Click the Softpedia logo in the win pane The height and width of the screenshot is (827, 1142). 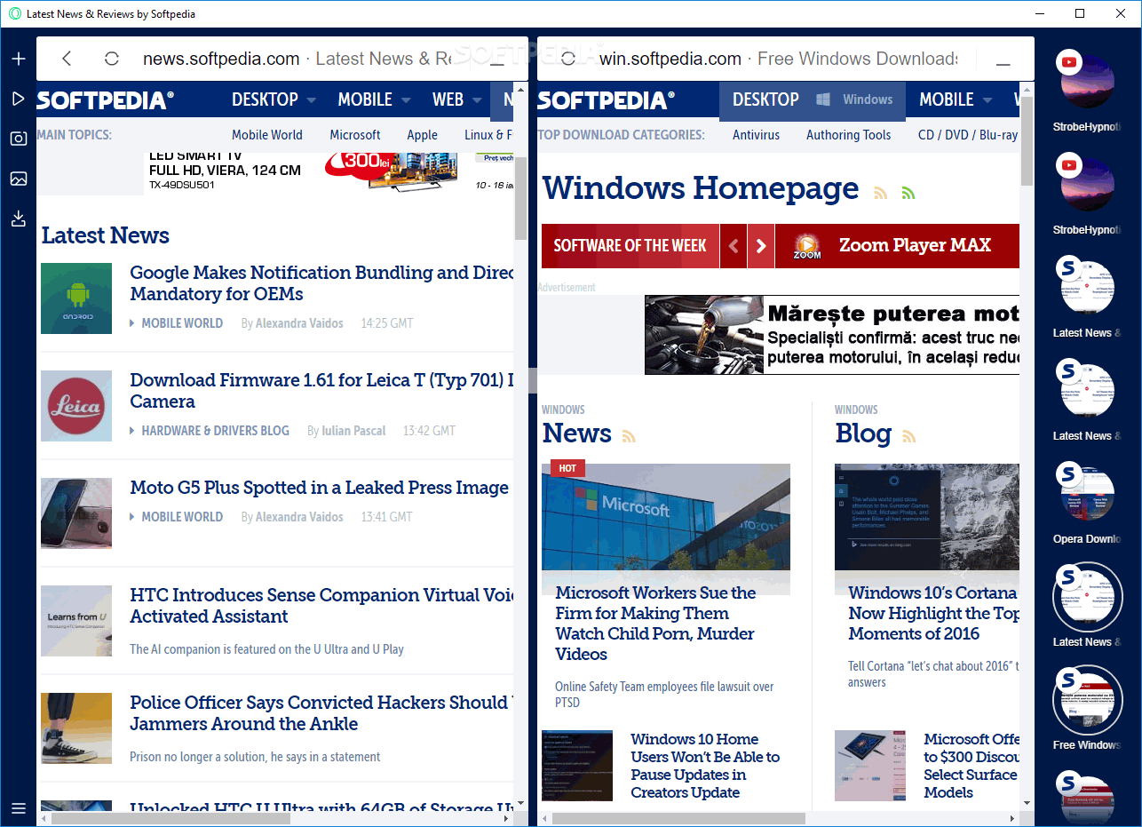tap(607, 100)
